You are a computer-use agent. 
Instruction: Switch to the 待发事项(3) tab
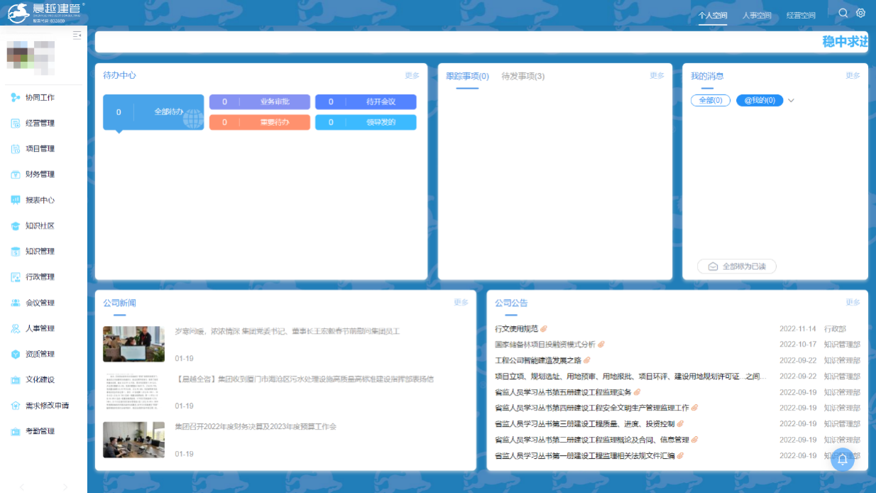click(523, 77)
